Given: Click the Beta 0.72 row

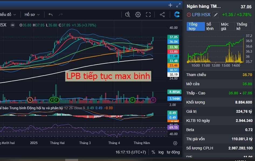Looking at the screenshot, I should tap(219, 130).
